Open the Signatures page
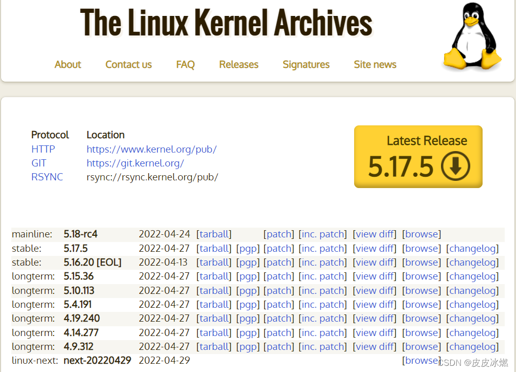 click(306, 64)
